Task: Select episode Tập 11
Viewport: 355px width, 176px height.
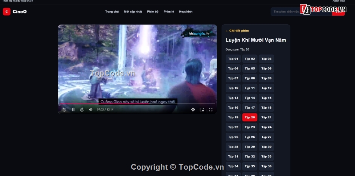Action: [x=250, y=88]
